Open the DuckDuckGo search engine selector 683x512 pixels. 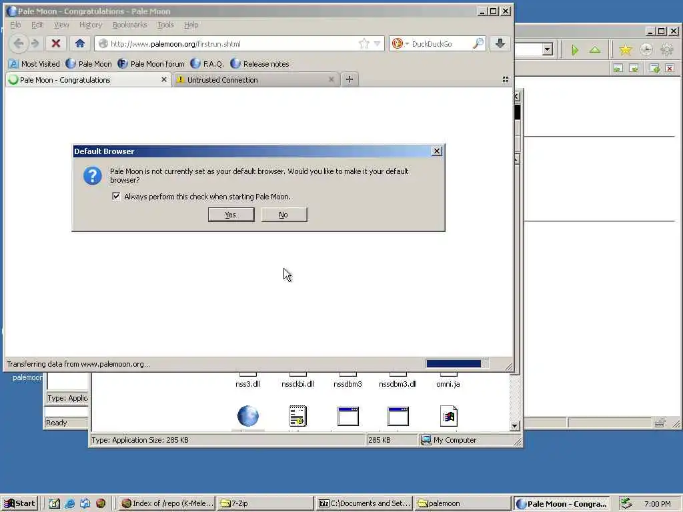point(400,43)
